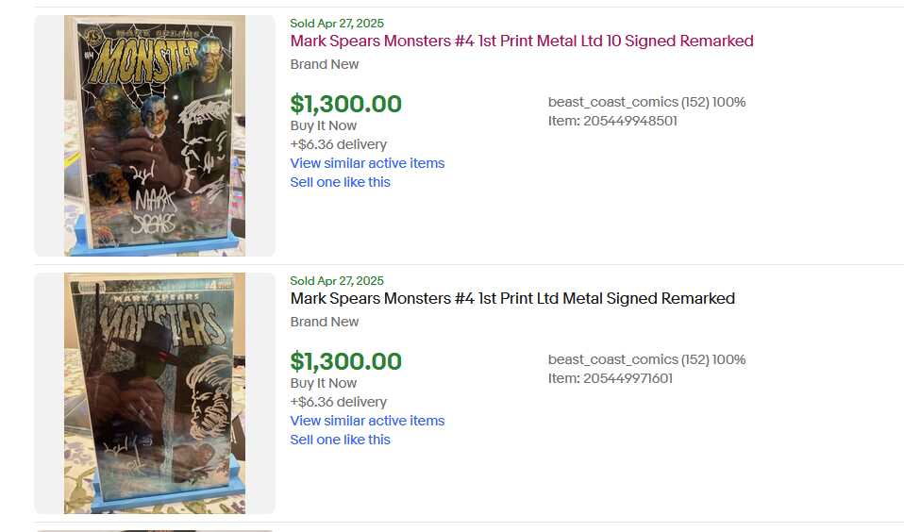View similar active items for second listing

coord(367,421)
